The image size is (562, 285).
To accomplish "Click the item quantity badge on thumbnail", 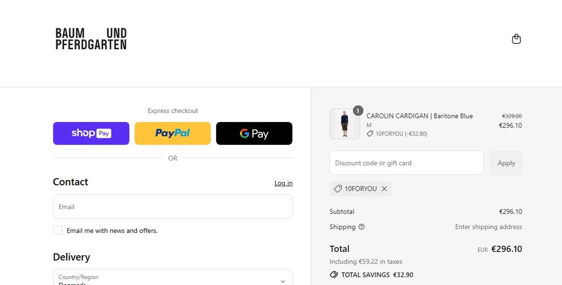I will tap(358, 111).
